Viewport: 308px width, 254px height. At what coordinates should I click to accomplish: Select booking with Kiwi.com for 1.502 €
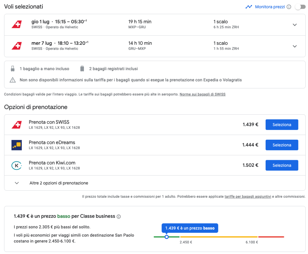(x=282, y=165)
